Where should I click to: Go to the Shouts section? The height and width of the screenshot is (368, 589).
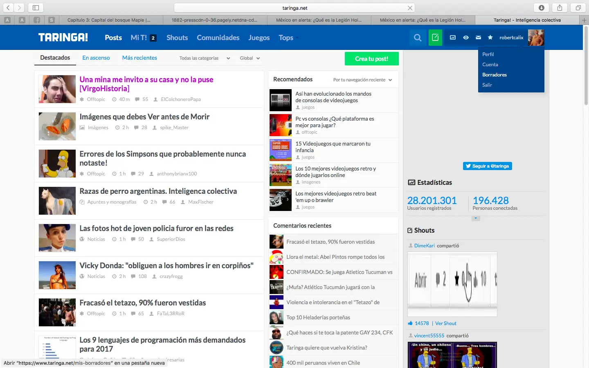coord(177,38)
